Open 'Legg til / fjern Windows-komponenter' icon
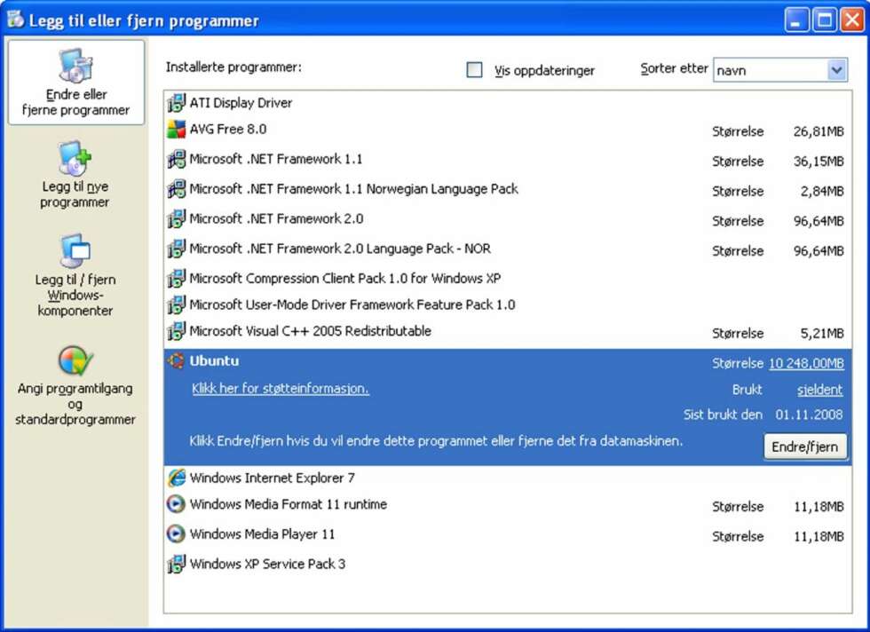This screenshot has height=632, width=870. 75,251
